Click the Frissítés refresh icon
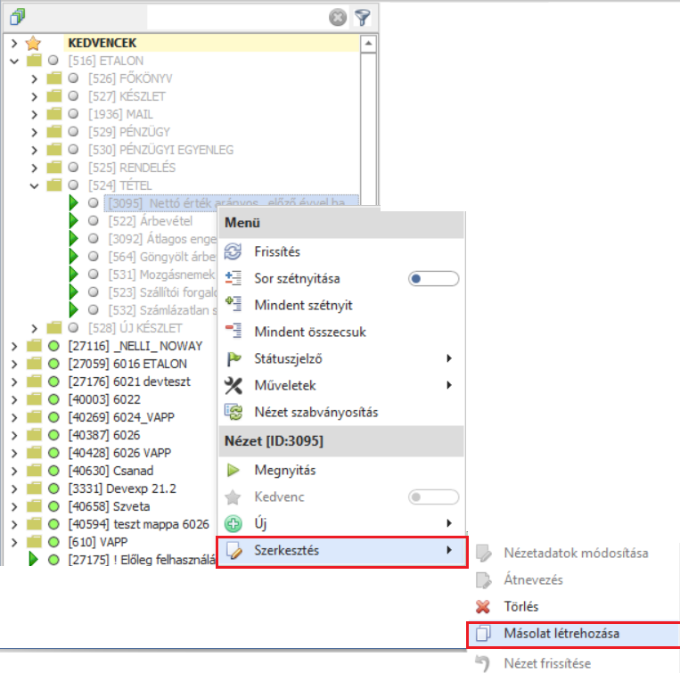The image size is (680, 673). tap(234, 251)
